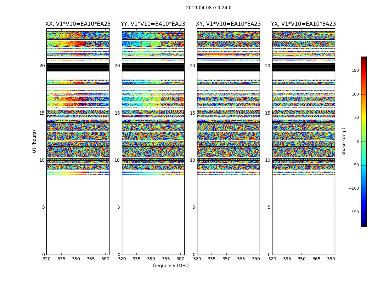Click the "YY, V1*V10=EA10*EA23" panel title
This screenshot has height=283, width=372.
pyautogui.click(x=153, y=24)
